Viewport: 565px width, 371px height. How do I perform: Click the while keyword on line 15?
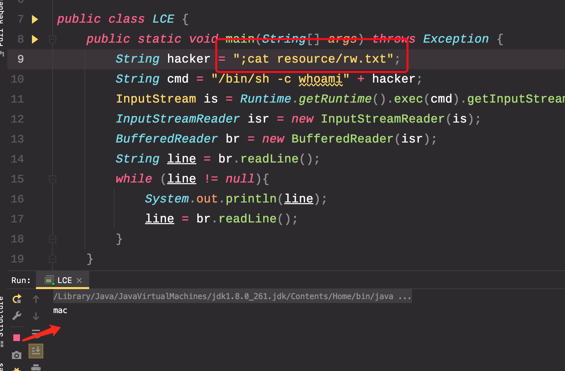134,179
